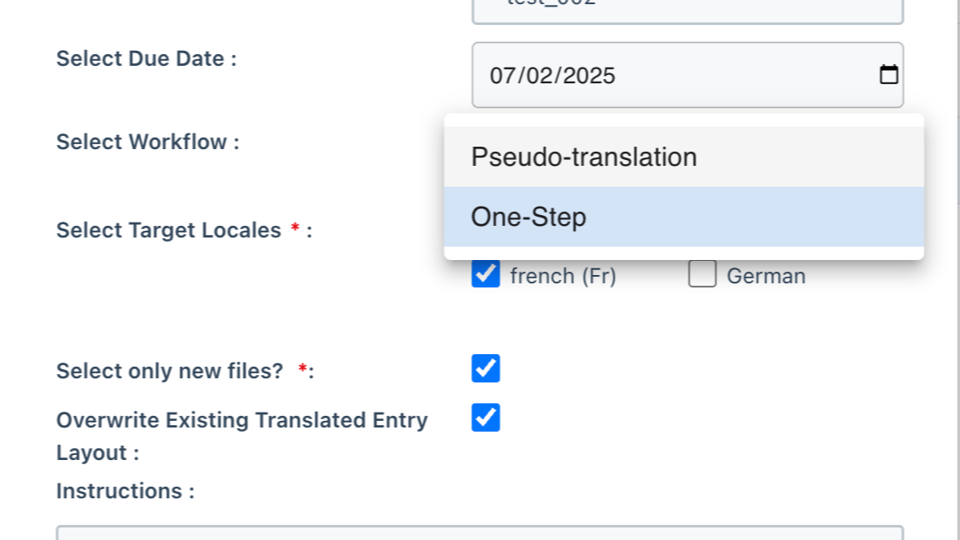The height and width of the screenshot is (540, 960).
Task: Enable the German locale checkbox
Action: coord(702,274)
